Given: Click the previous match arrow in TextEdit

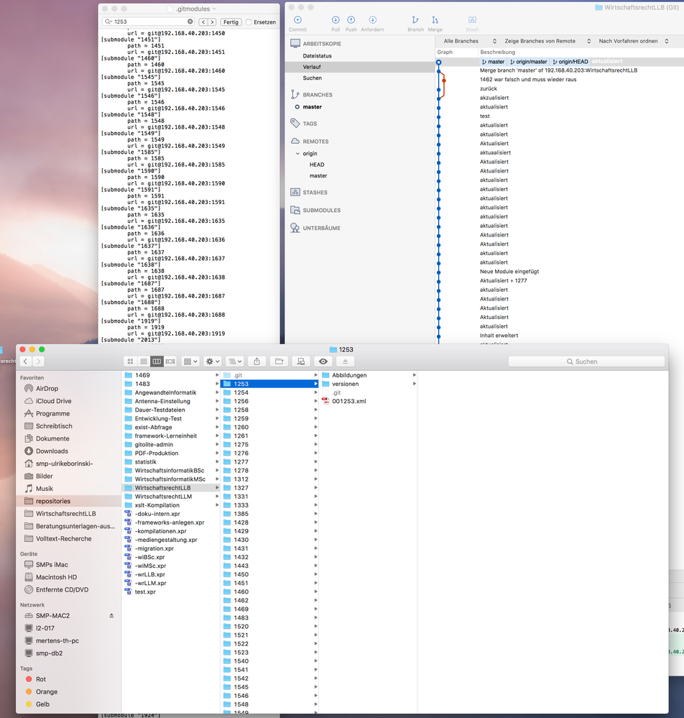Looking at the screenshot, I should point(203,22).
